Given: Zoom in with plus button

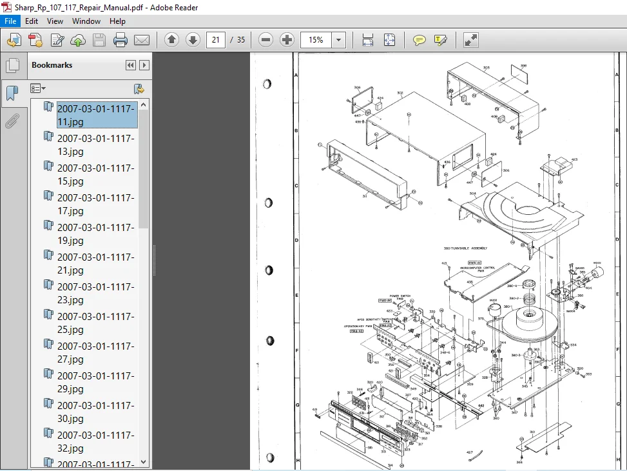Looking at the screenshot, I should (287, 39).
